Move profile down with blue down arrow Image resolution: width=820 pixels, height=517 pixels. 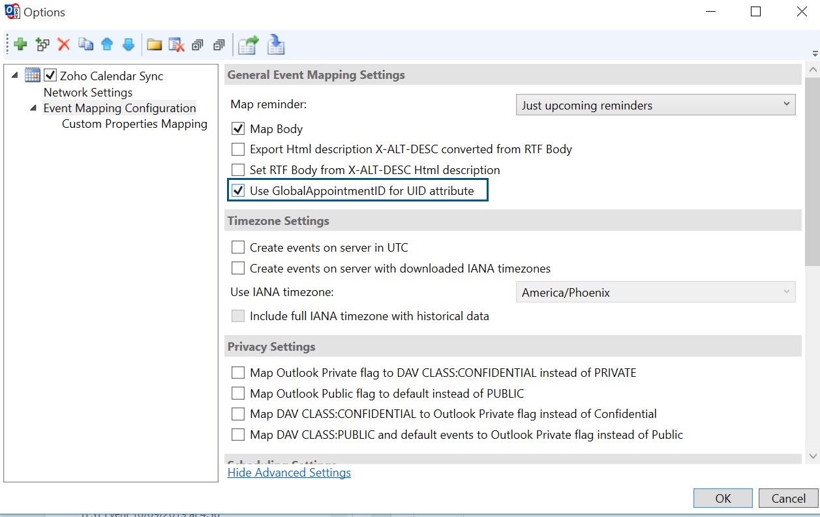point(129,44)
